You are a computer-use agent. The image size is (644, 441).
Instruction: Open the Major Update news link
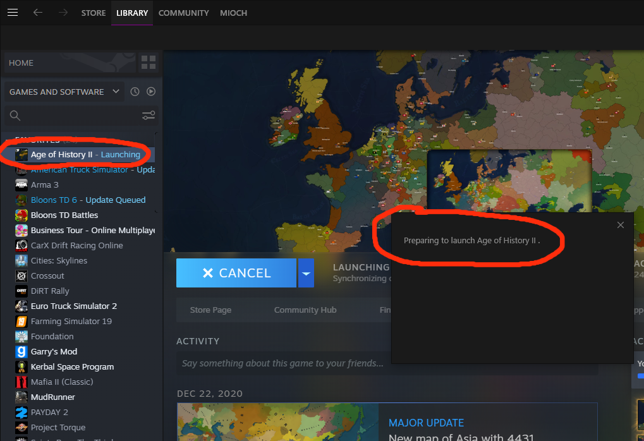click(426, 423)
